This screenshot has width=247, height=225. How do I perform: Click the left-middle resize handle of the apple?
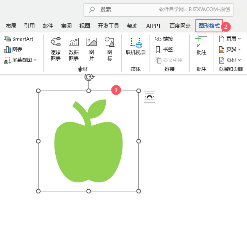pos(38,141)
